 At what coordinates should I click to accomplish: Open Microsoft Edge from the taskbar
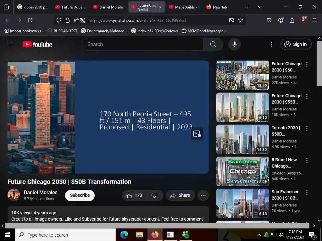click(x=124, y=235)
